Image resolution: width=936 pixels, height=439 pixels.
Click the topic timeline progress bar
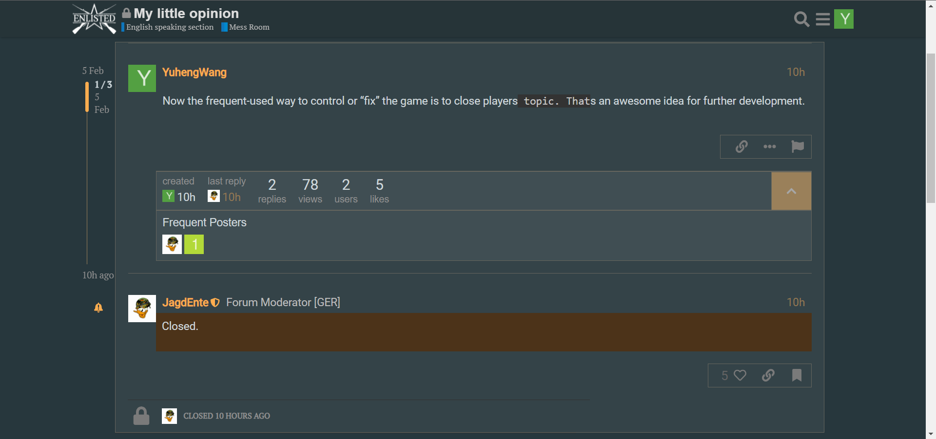(87, 97)
